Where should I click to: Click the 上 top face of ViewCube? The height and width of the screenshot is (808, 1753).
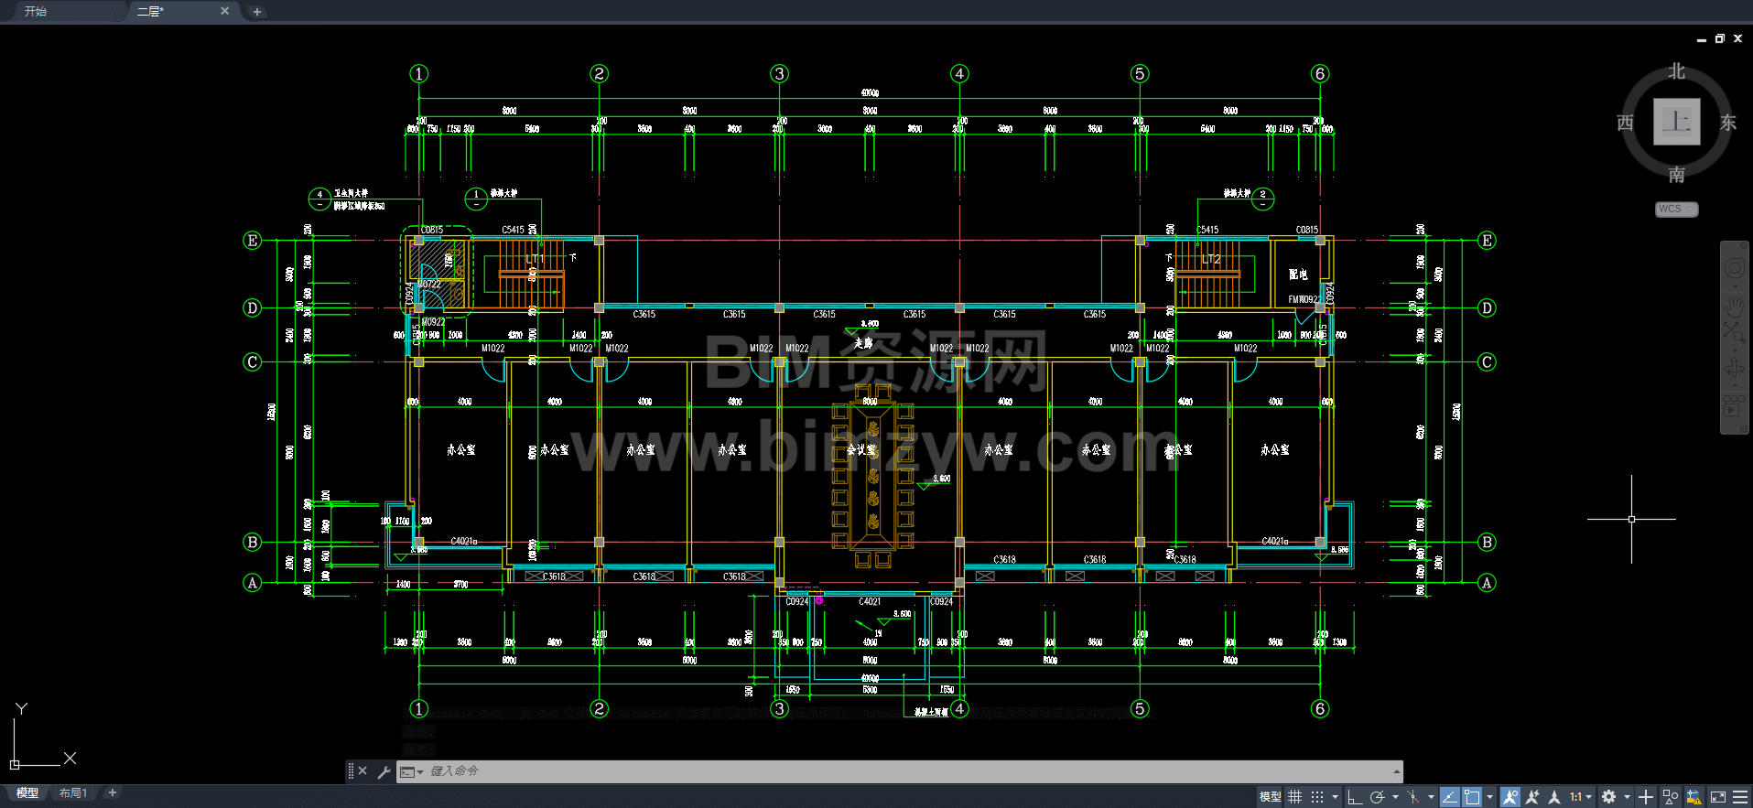pos(1676,122)
